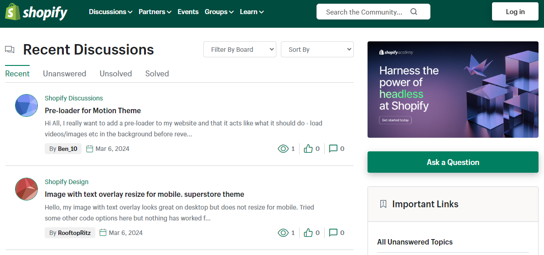Viewport: 544px width, 255px height.
Task: Open the Shopify Design board link
Action: click(67, 182)
